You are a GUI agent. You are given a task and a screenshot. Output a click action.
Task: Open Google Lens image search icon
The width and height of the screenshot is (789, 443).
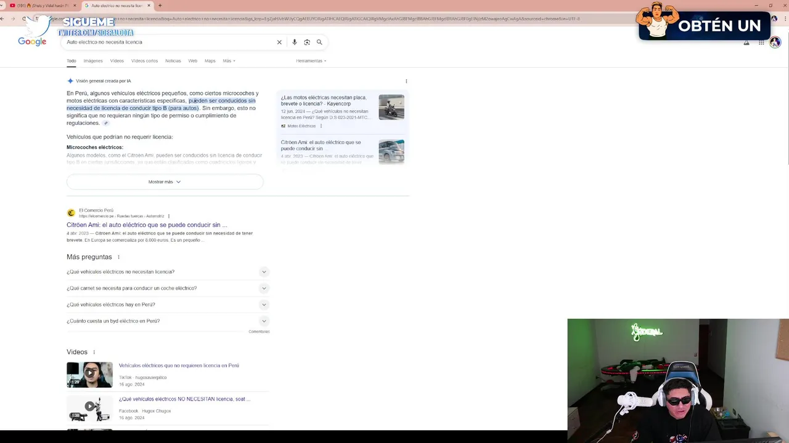point(307,42)
